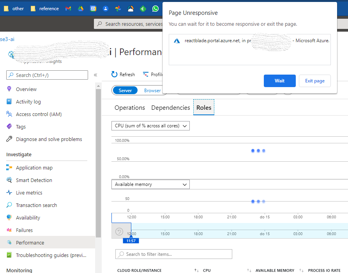This screenshot has width=348, height=273.
Task: Click the Search resources, services field
Action: [x=129, y=24]
